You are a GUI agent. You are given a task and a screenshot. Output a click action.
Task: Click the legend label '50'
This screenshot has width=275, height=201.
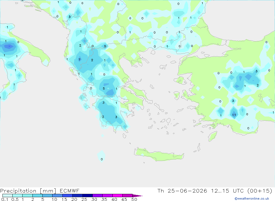click(x=134, y=199)
